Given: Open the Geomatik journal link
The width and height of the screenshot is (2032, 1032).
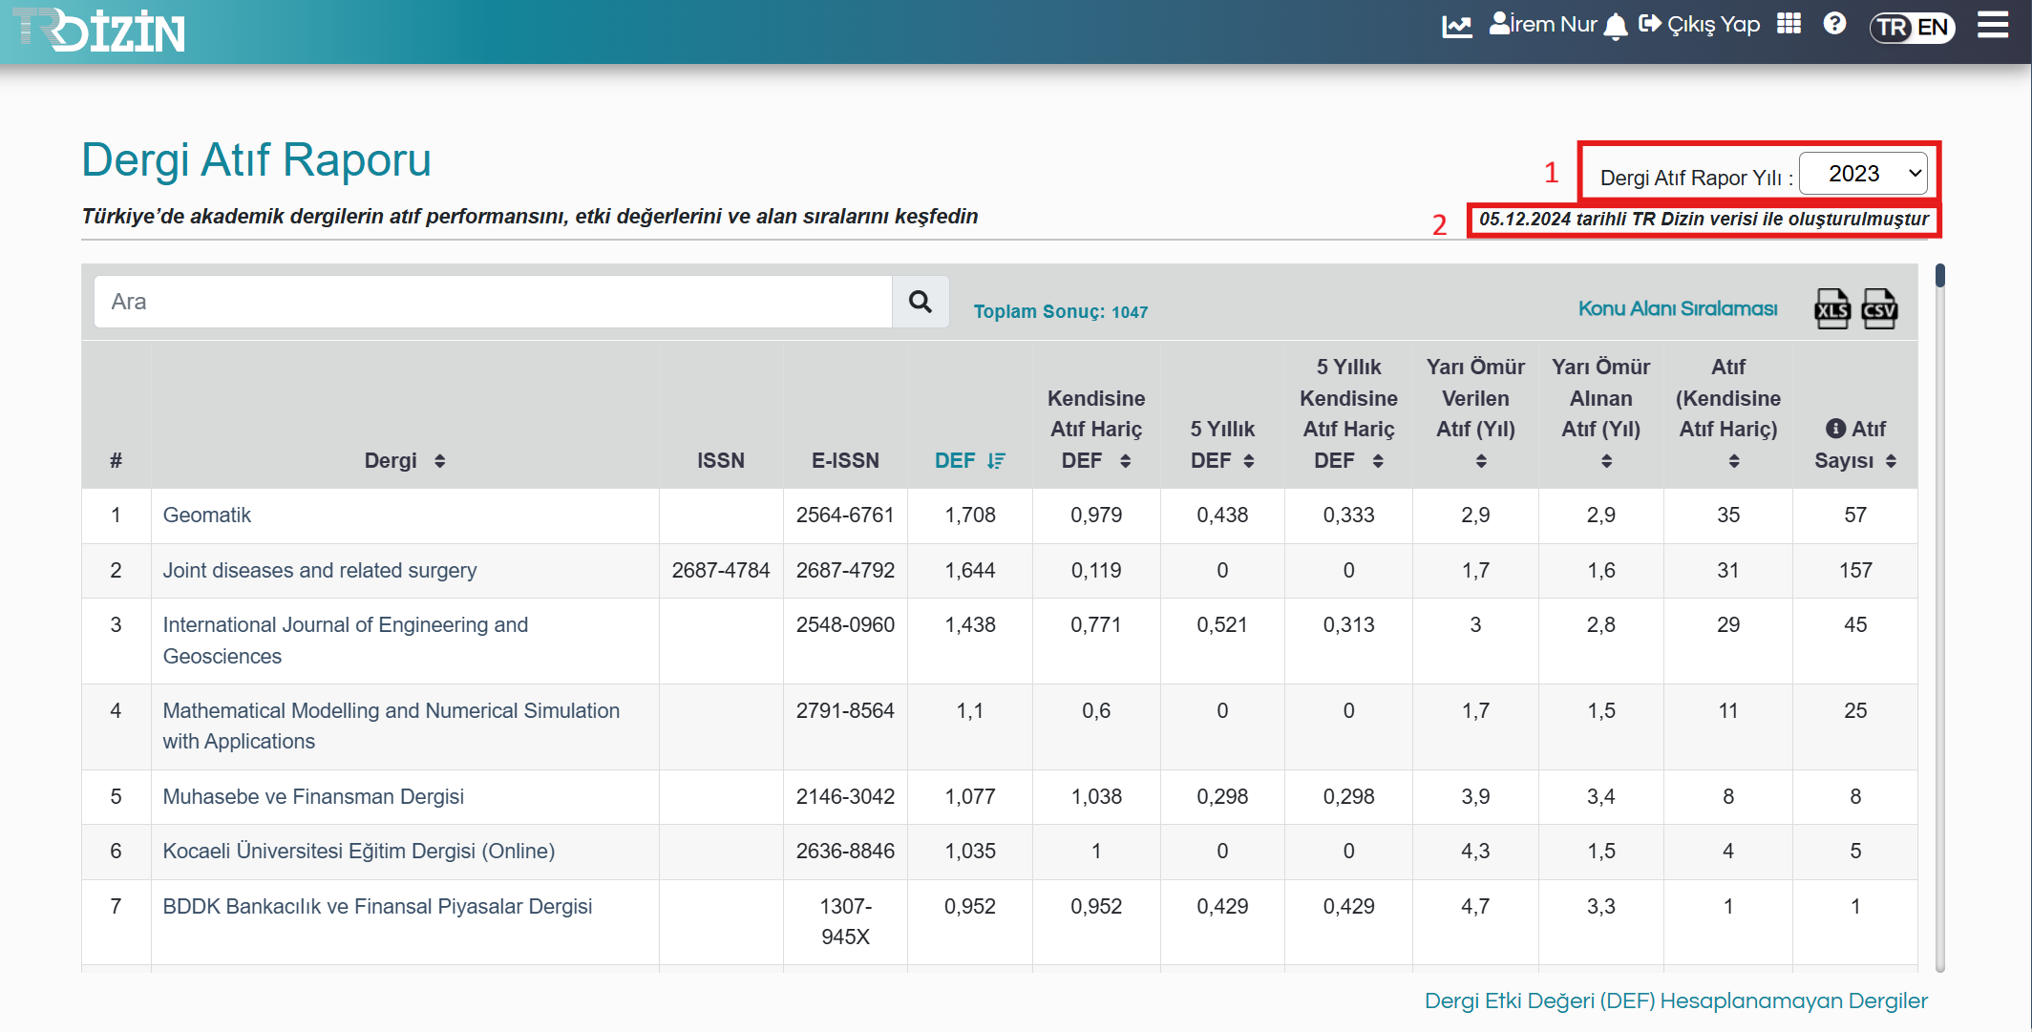Looking at the screenshot, I should [206, 516].
